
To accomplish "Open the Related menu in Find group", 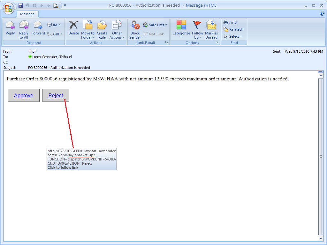I will pos(234,29).
